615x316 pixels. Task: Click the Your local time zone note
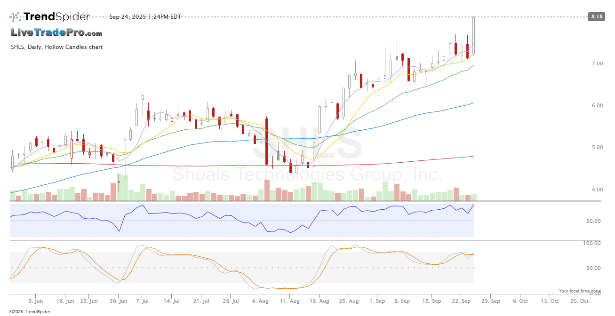580,291
